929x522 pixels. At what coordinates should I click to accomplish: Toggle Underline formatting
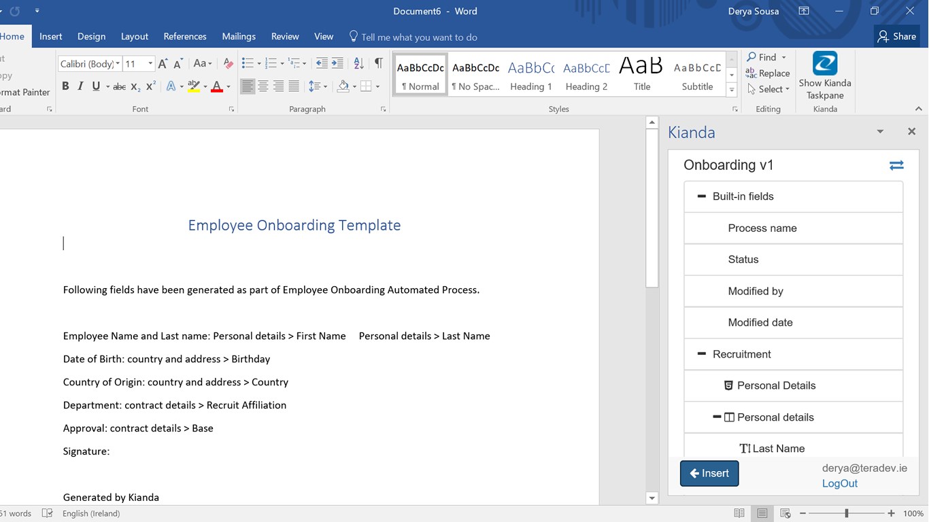[x=96, y=86]
